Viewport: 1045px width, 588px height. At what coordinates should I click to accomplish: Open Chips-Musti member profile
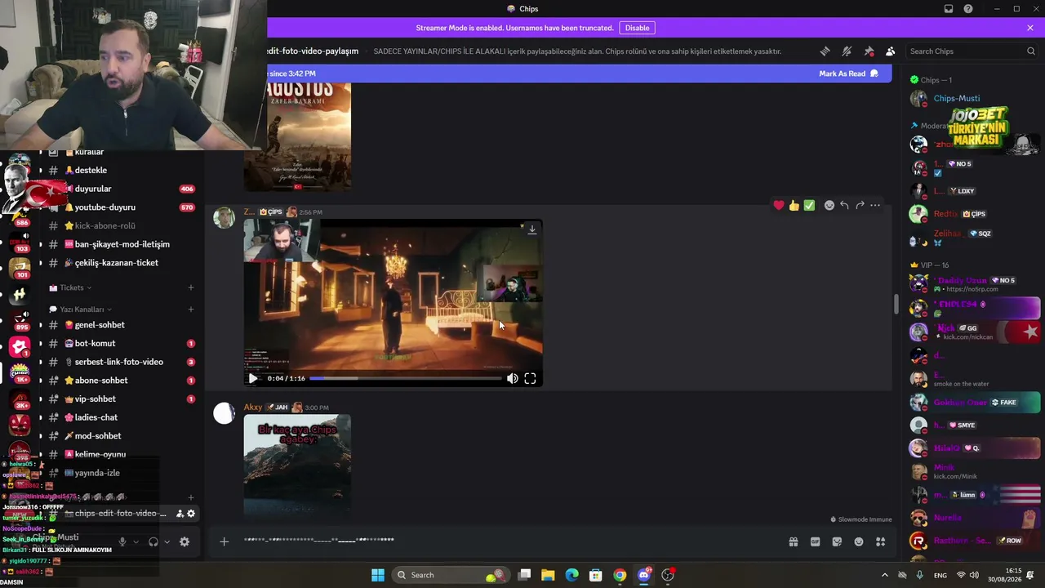coord(975,99)
